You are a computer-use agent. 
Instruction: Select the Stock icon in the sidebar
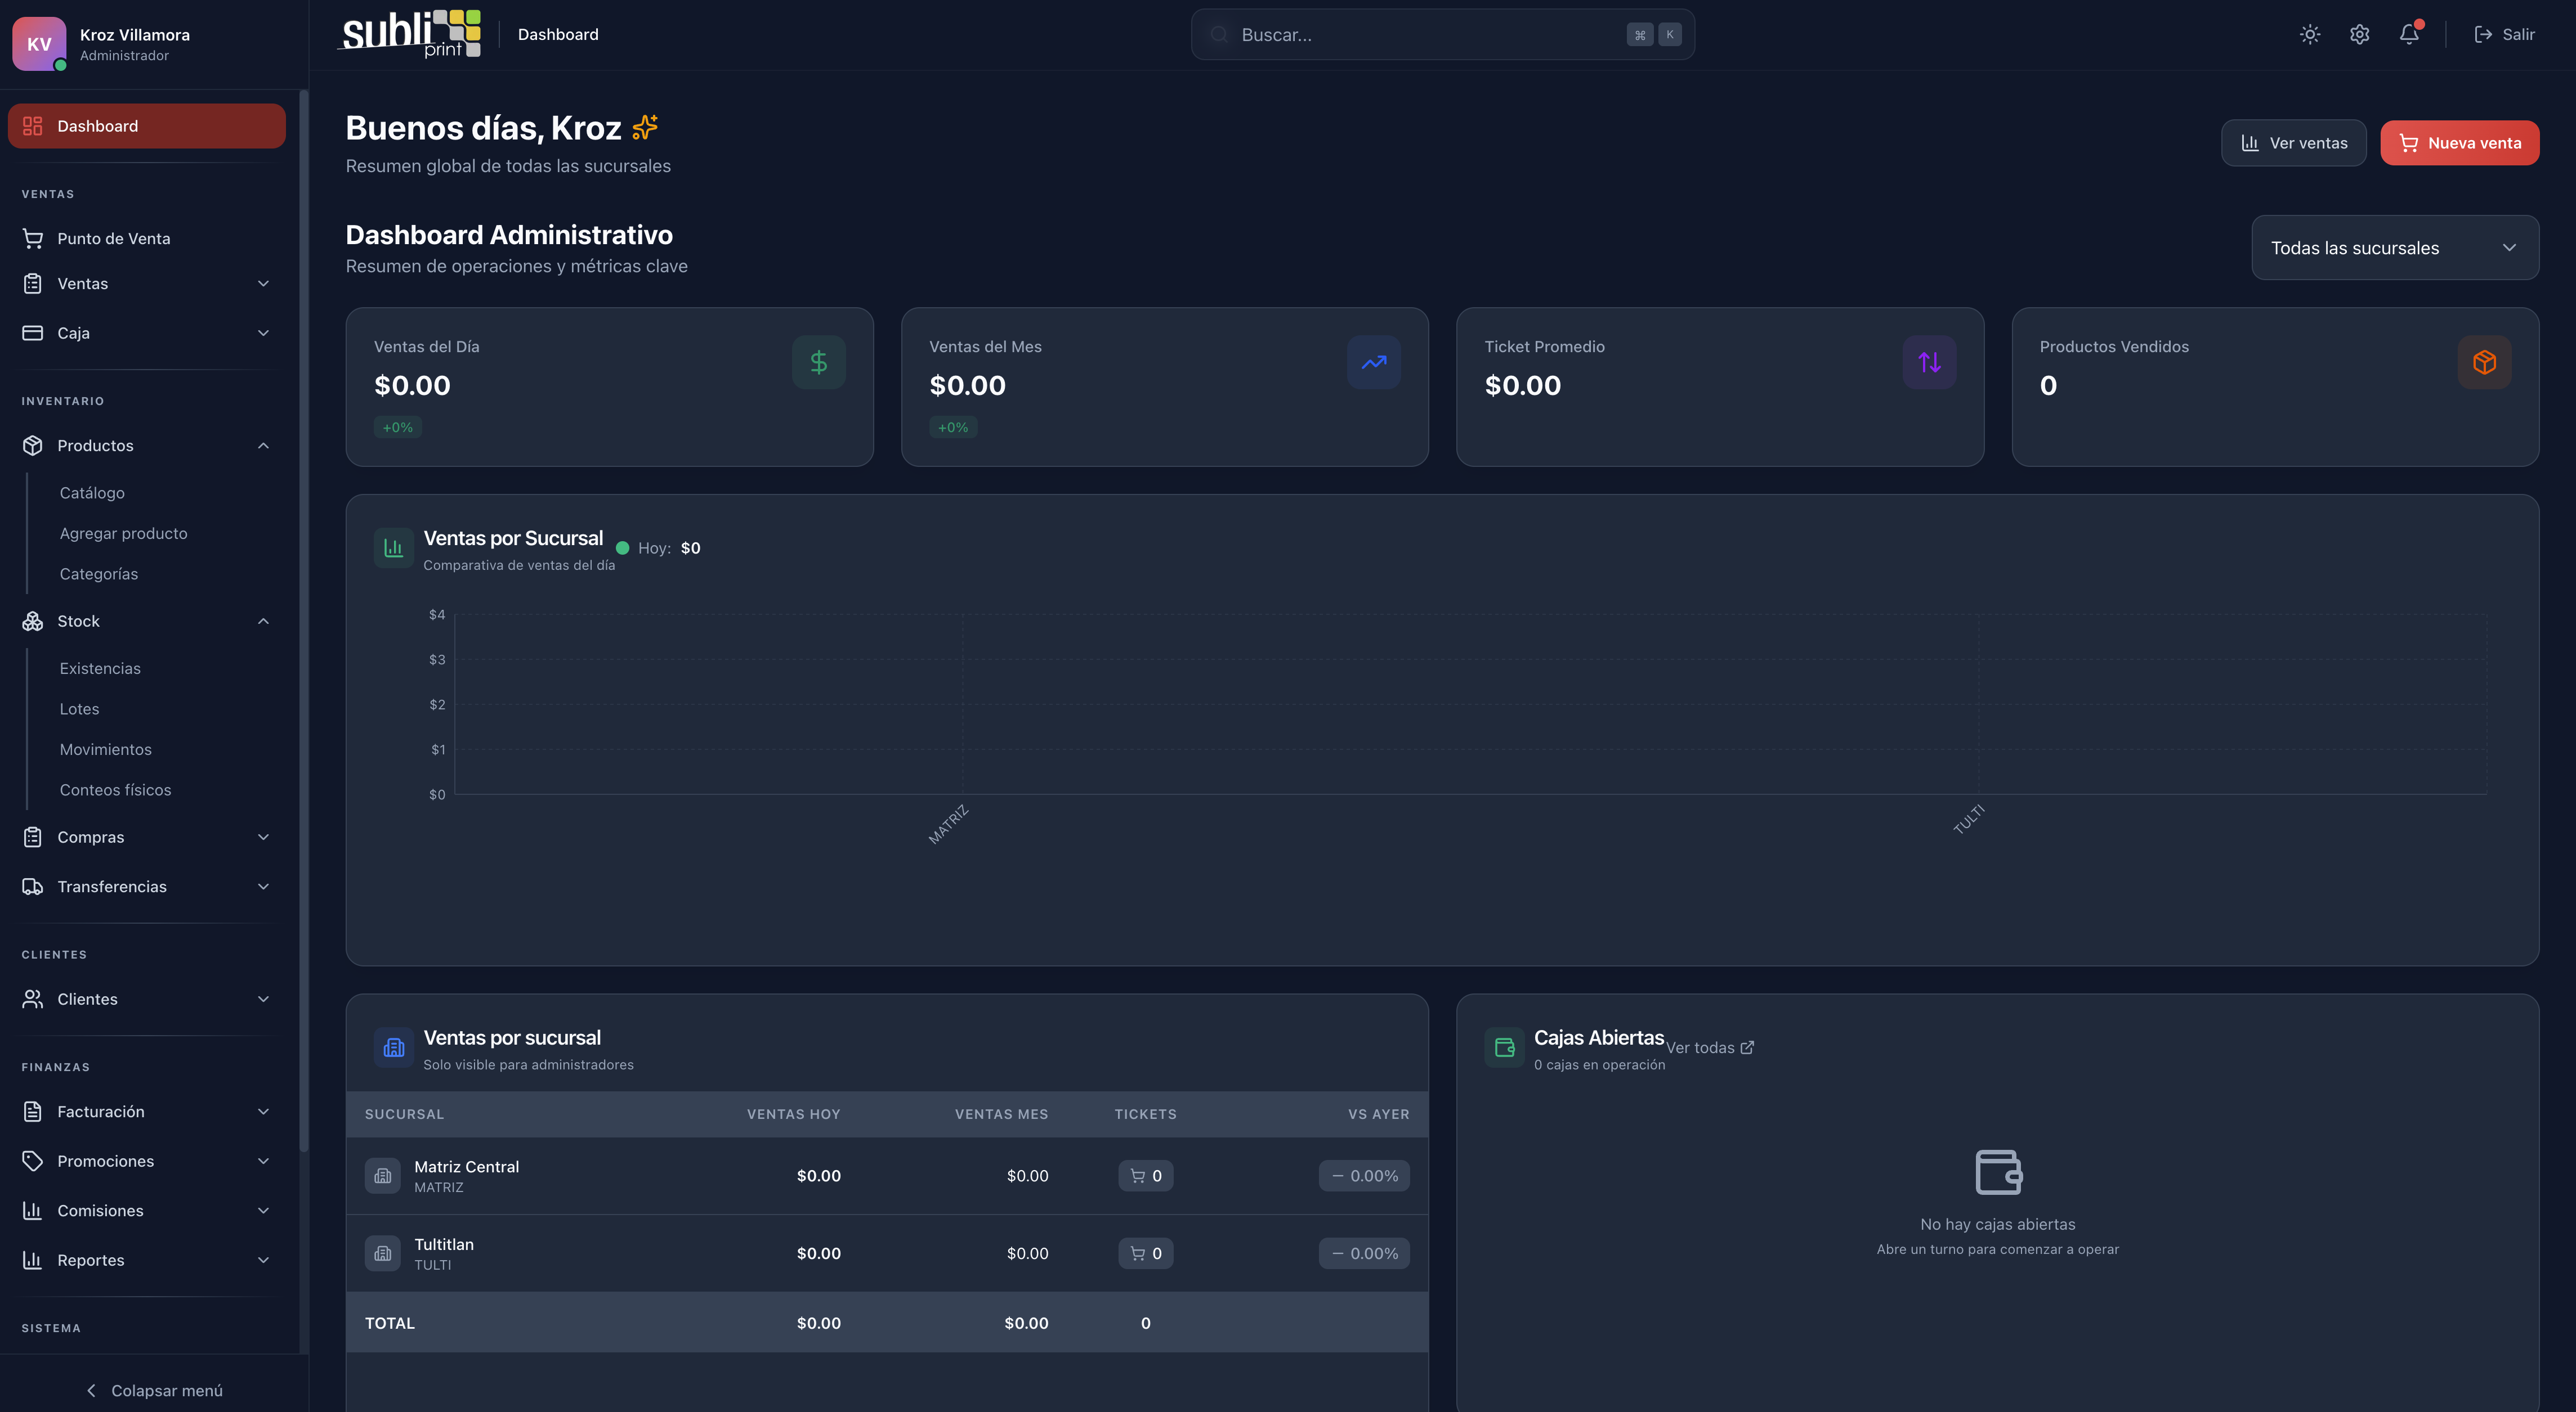tap(33, 620)
